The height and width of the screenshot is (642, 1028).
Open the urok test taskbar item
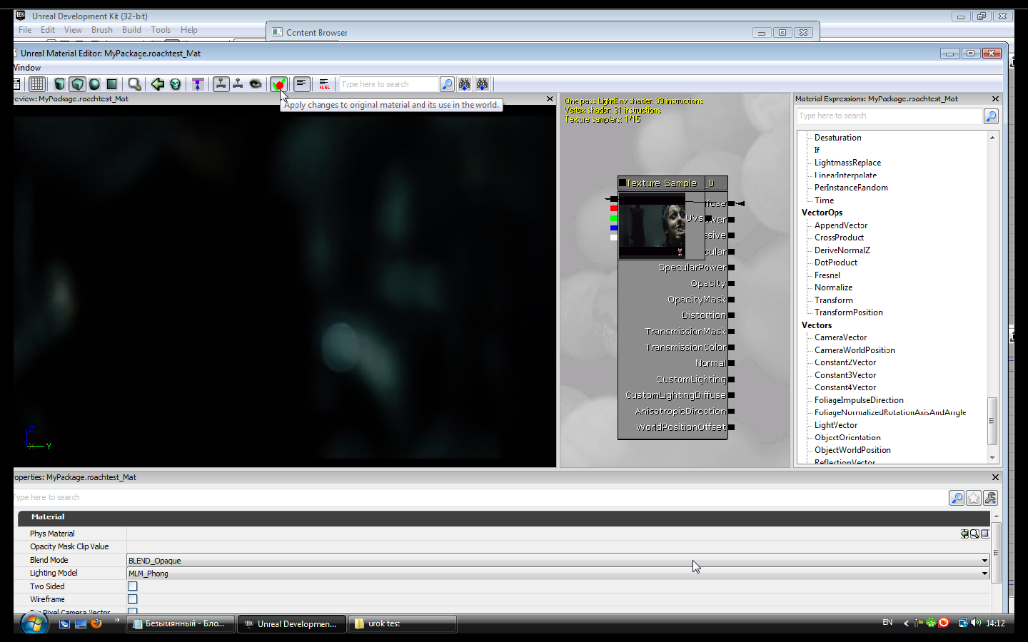point(403,623)
